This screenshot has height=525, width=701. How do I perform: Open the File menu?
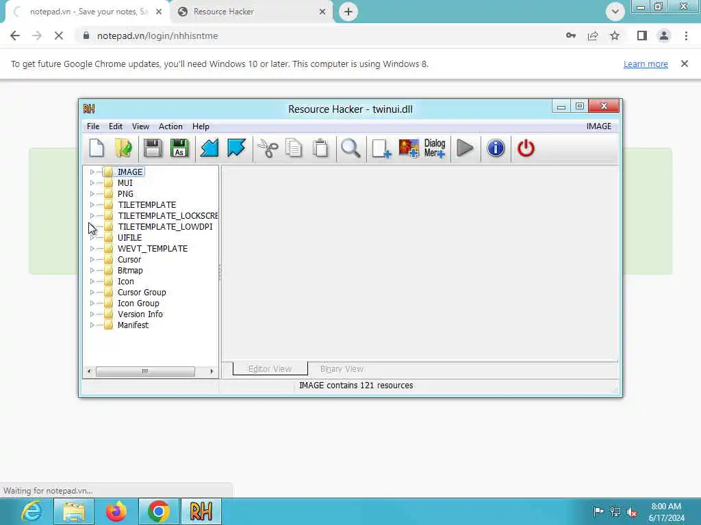[93, 126]
